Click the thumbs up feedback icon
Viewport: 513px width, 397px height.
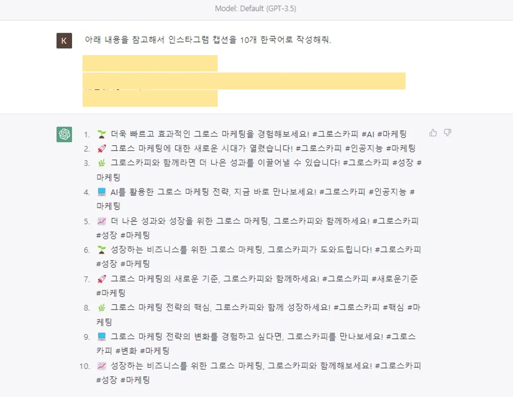tap(432, 133)
